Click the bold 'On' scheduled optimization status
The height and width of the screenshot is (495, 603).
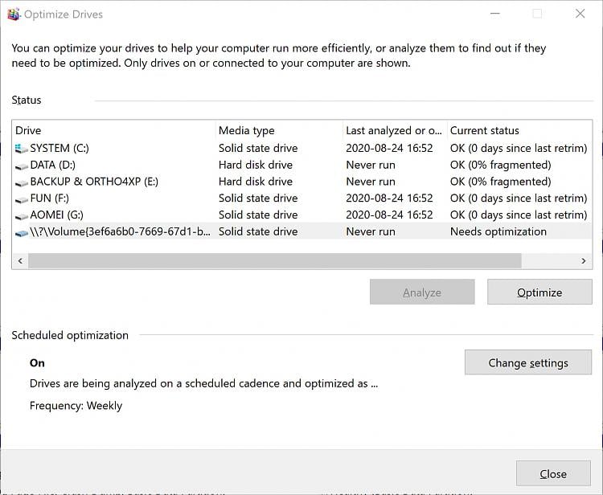point(37,362)
